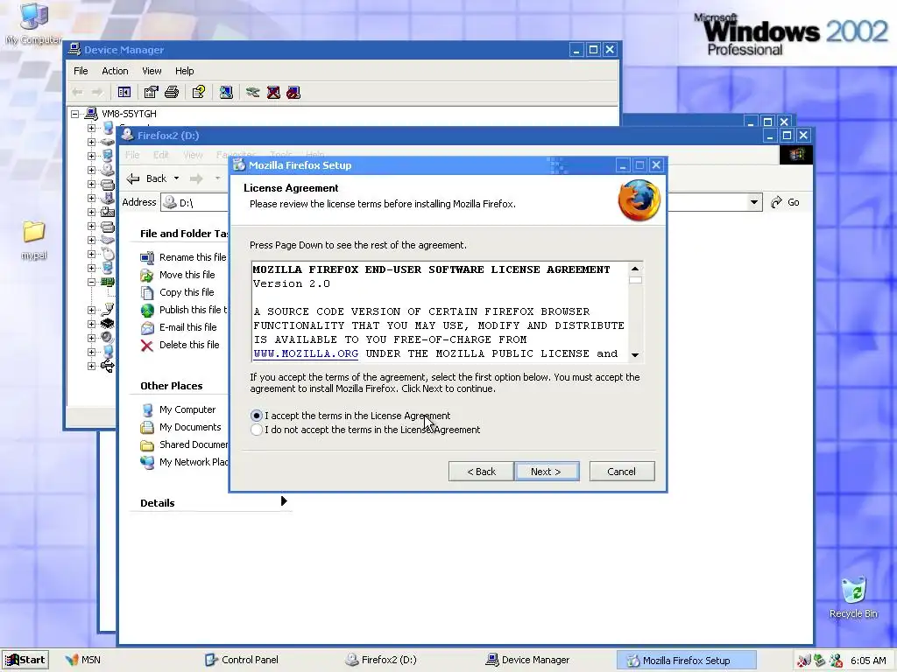Expand the USB controllers node in device tree
The height and width of the screenshot is (672, 897).
pyautogui.click(x=91, y=366)
